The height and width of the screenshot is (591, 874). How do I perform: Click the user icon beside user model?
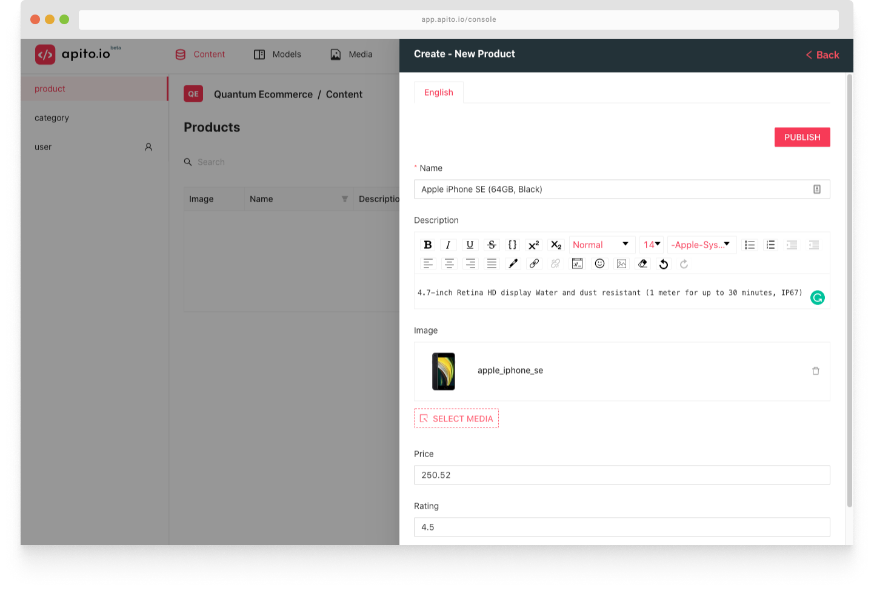pos(148,147)
